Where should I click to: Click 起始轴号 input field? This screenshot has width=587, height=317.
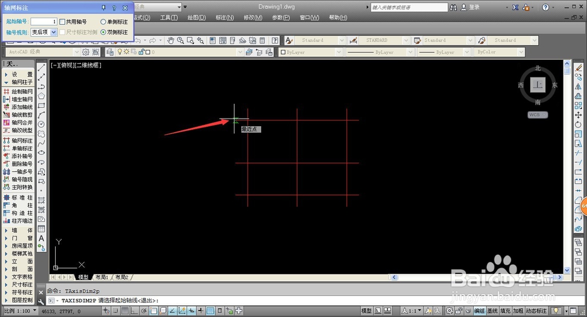(x=44, y=22)
